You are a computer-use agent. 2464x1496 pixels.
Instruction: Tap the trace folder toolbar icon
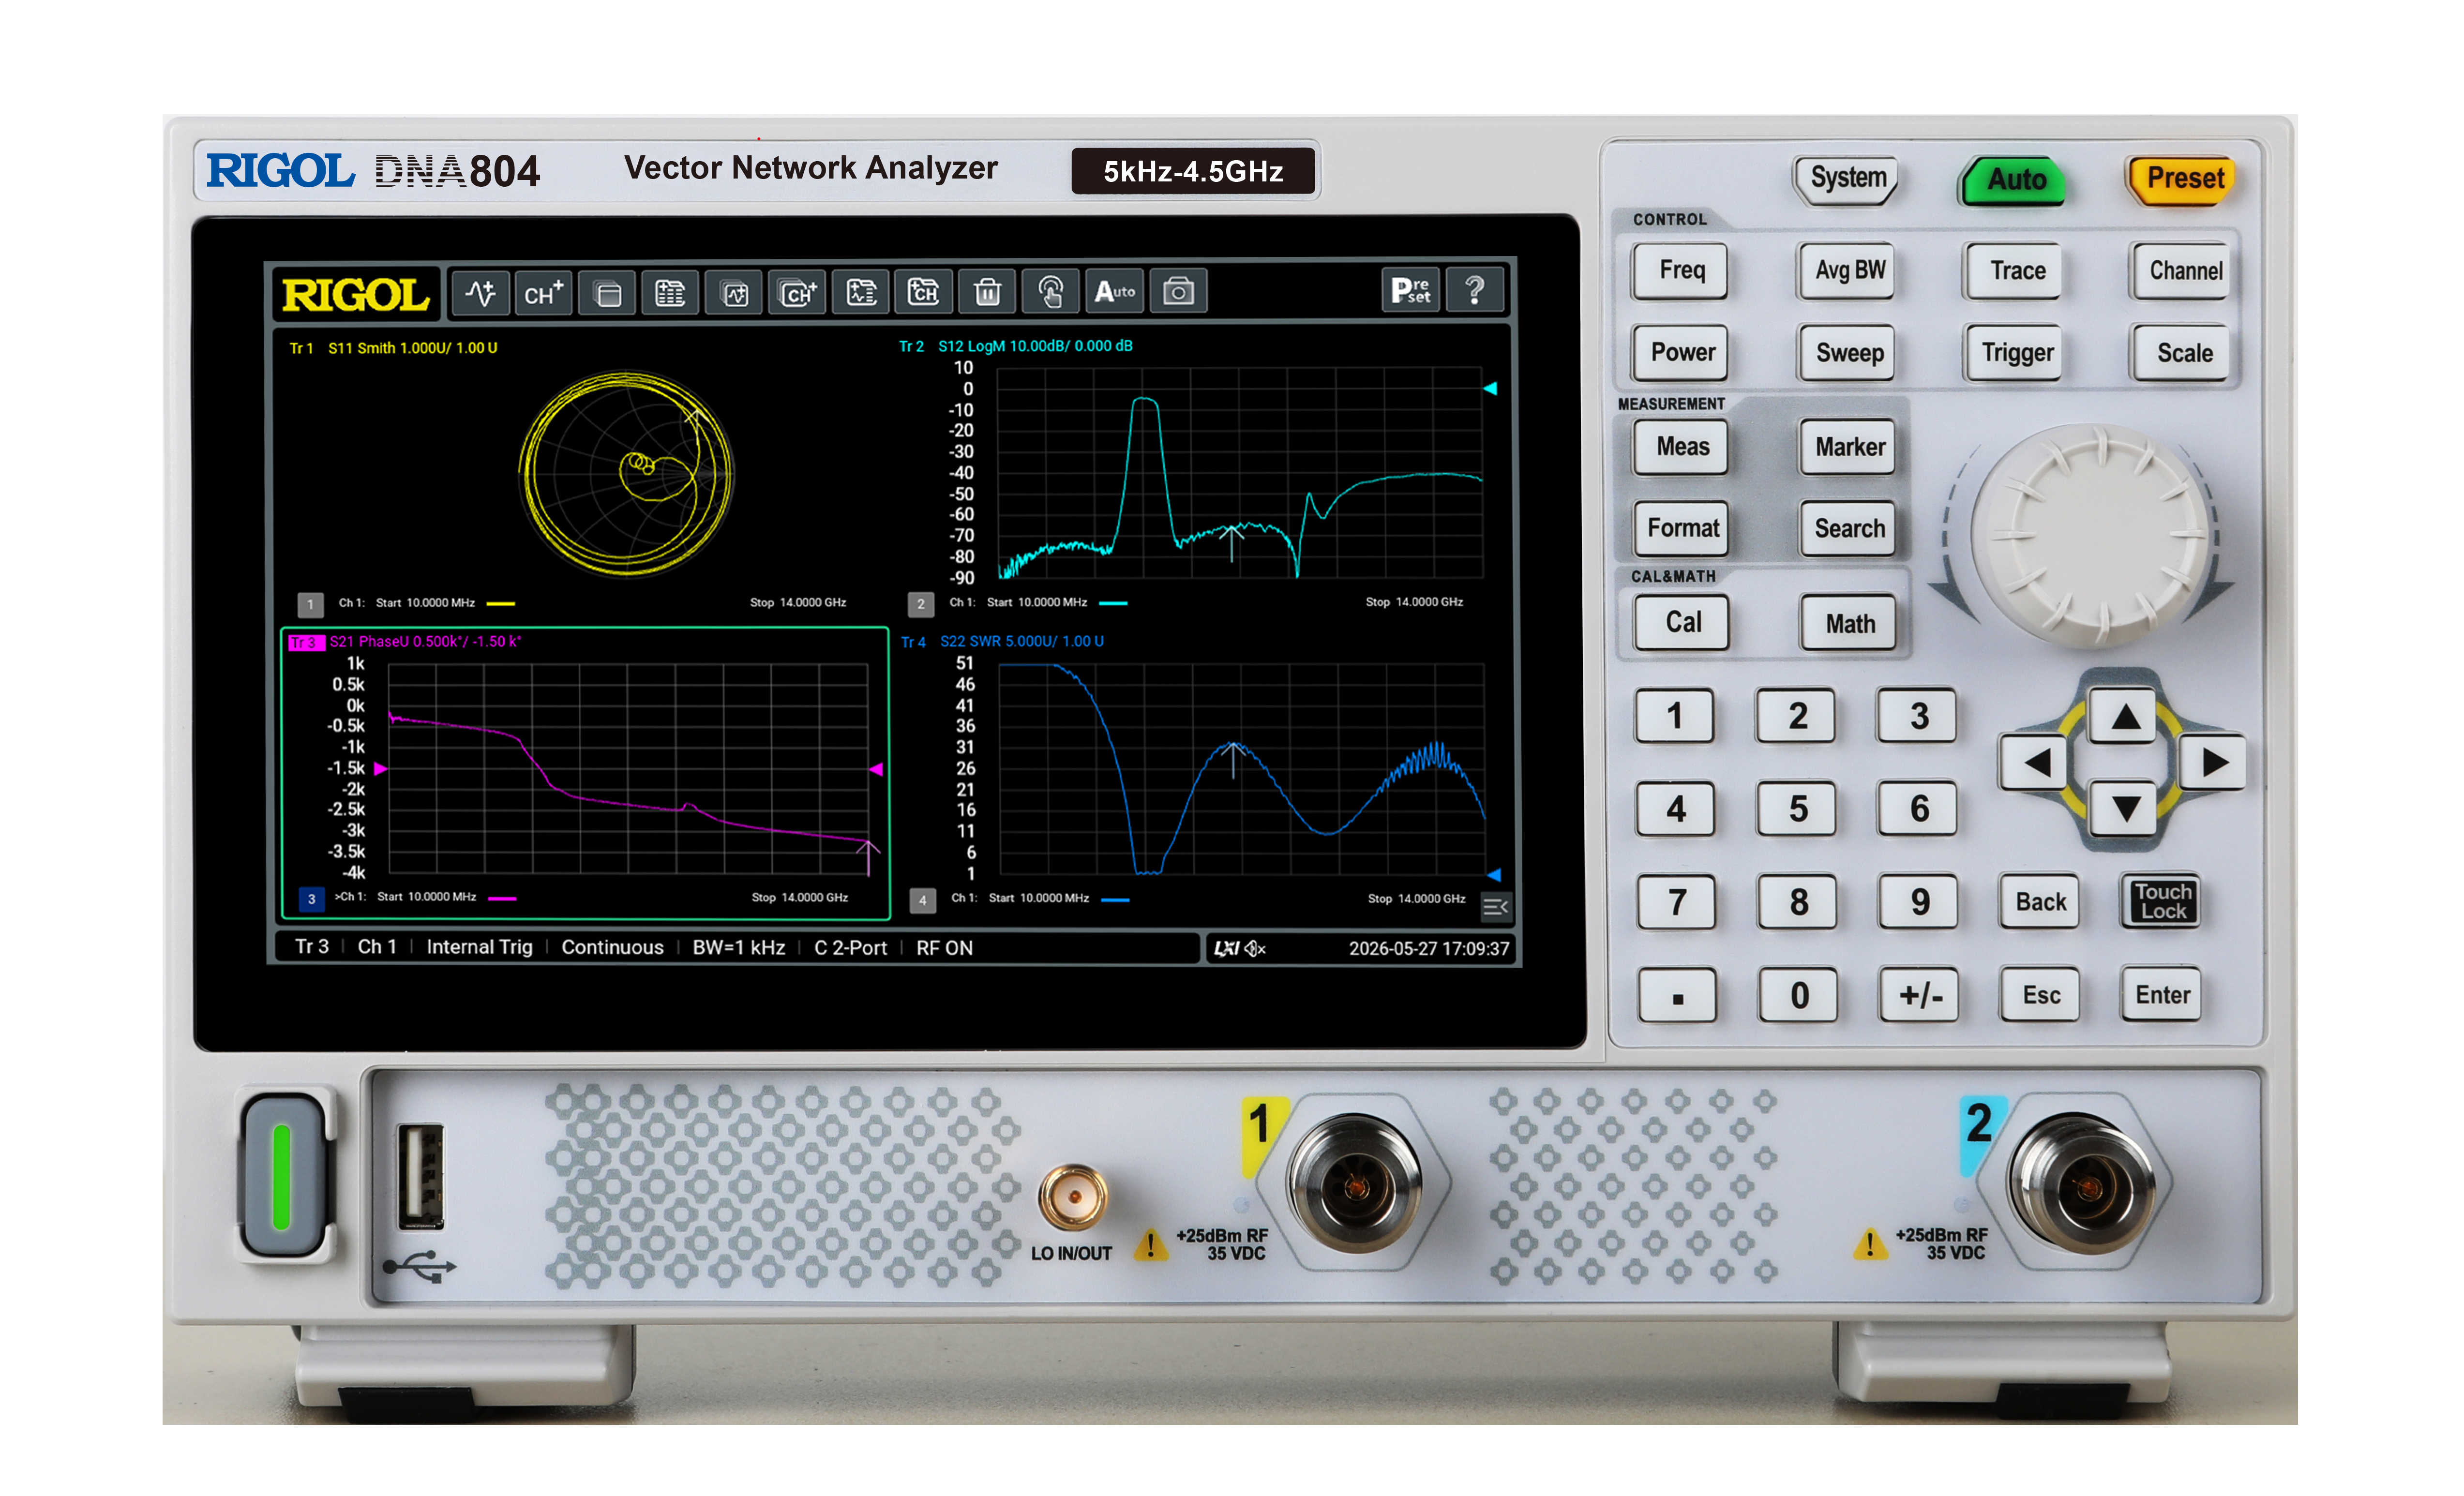click(861, 293)
